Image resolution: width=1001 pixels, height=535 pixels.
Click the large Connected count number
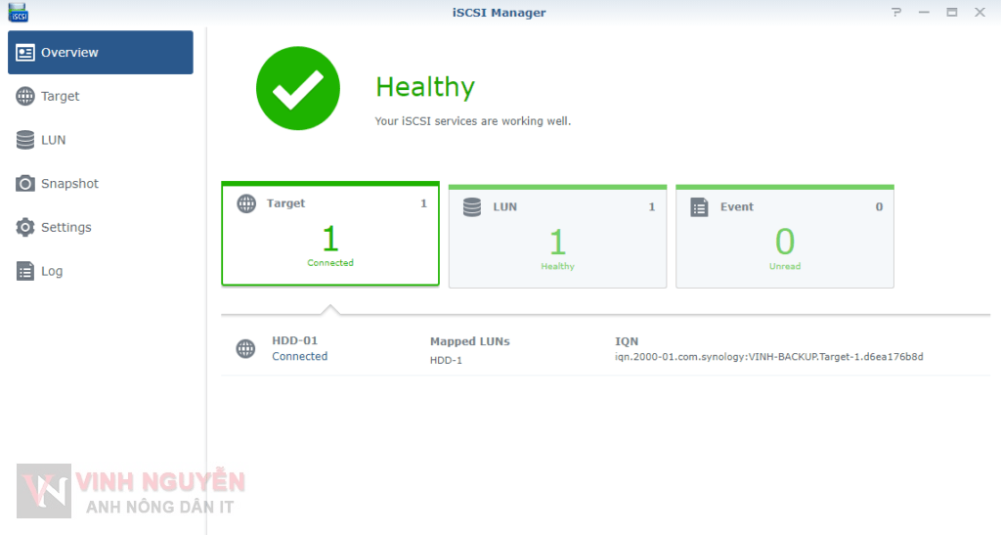click(330, 239)
